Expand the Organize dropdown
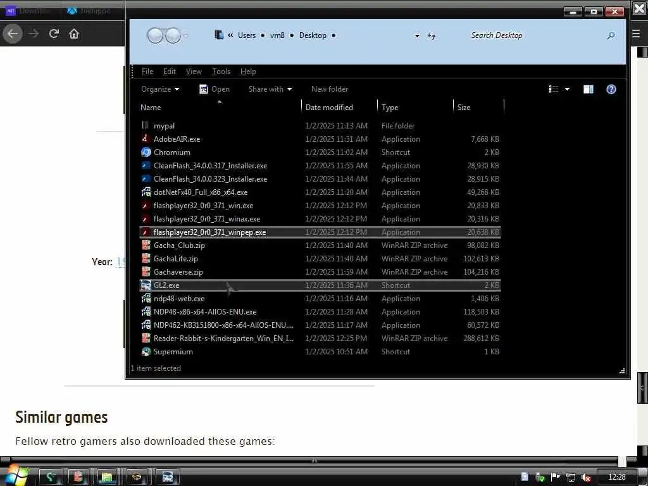The height and width of the screenshot is (486, 648). (160, 89)
